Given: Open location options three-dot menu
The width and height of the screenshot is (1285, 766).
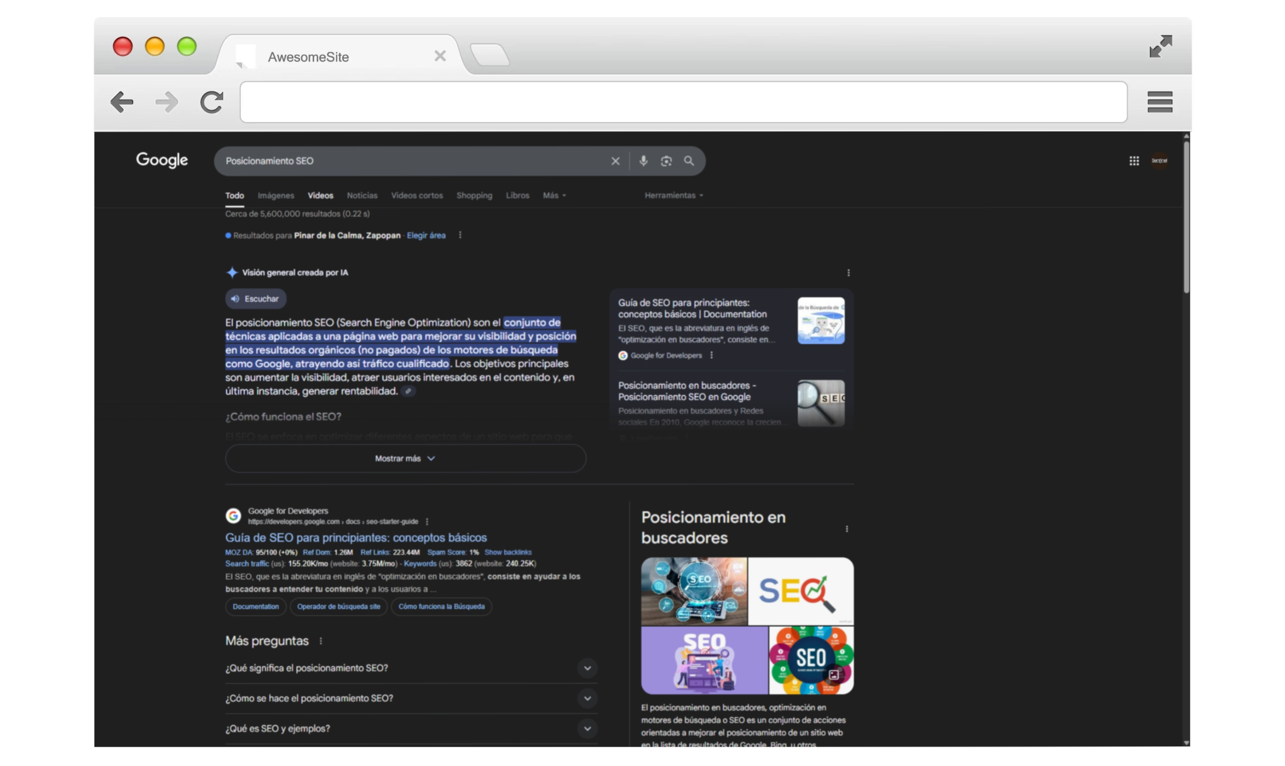Looking at the screenshot, I should [460, 235].
